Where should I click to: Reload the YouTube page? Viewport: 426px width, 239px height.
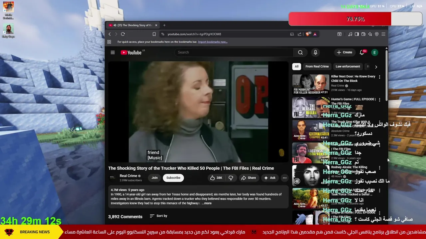[x=123, y=34]
